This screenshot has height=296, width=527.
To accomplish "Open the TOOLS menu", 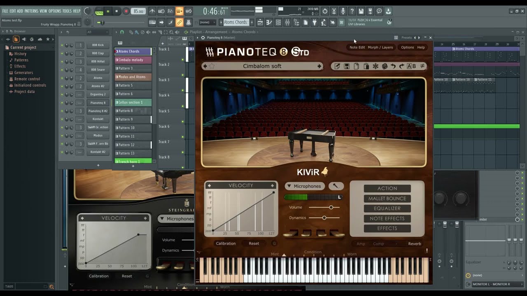I will click(67, 11).
